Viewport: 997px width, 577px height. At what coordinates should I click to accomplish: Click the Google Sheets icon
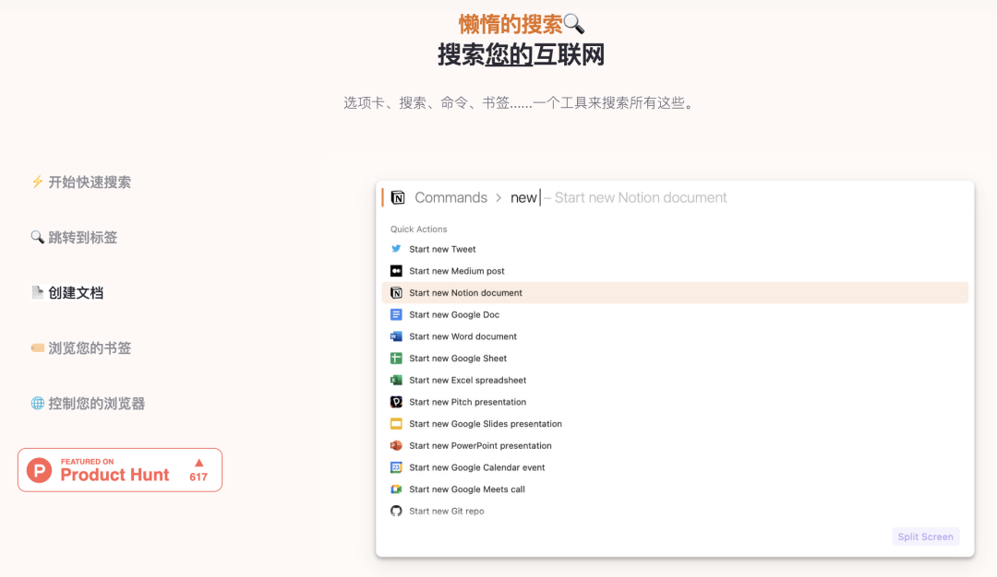click(396, 358)
